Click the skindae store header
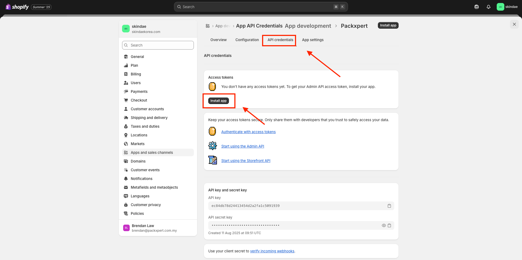The height and width of the screenshot is (260, 522). point(158,29)
